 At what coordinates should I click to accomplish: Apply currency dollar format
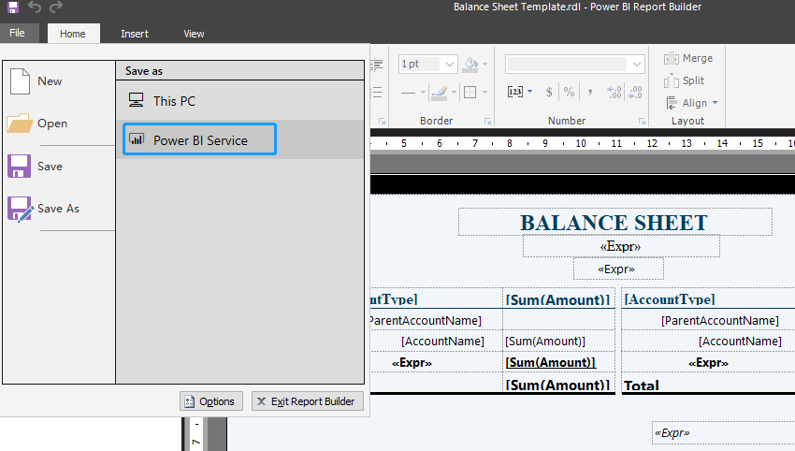[x=549, y=93]
